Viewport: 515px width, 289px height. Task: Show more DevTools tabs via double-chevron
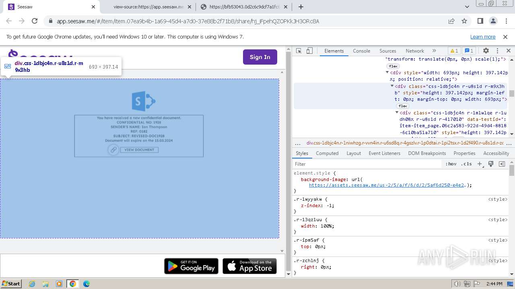click(434, 51)
